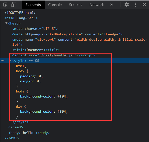The height and width of the screenshot is (142, 149).
Task: Show more tabs via double chevron
Action: click(x=112, y=5)
